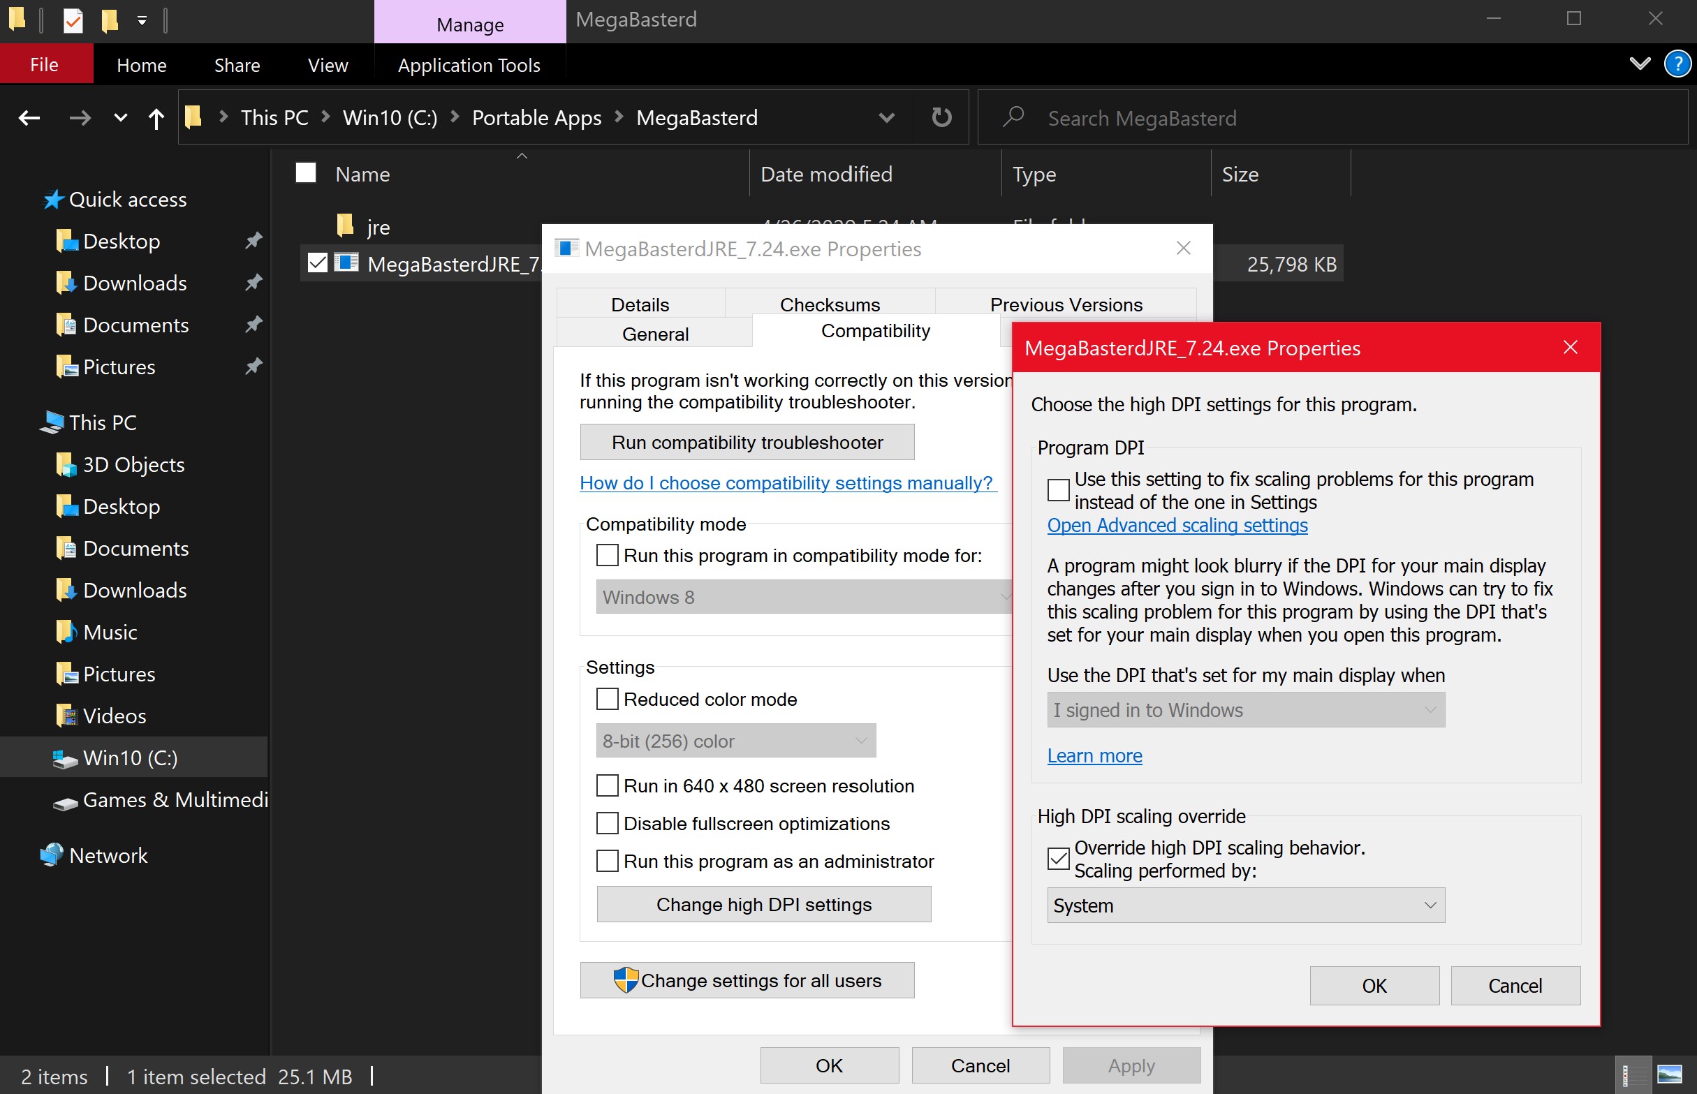Open the jre folder
The width and height of the screenshot is (1697, 1094).
coord(379,226)
